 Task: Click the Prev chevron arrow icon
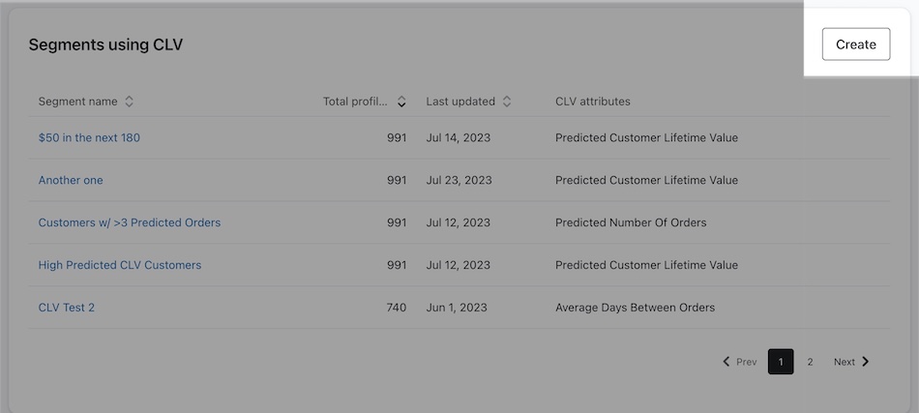(726, 362)
